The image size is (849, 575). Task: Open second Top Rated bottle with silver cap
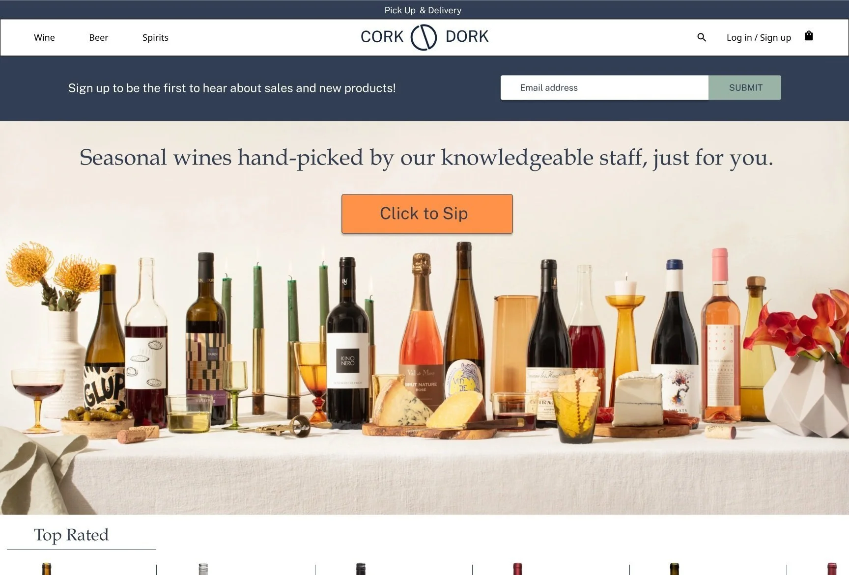203,569
